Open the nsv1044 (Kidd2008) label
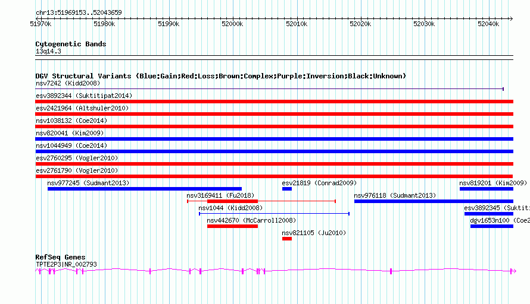This screenshot has height=304, width=530. point(230,208)
